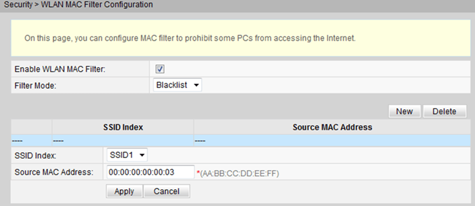475x206 pixels.
Task: Select the first cell of the empty row
Action: [31, 141]
